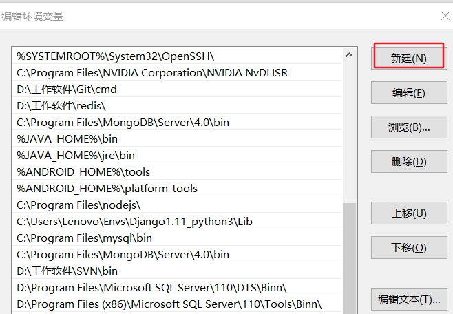Select the %SYSTEMROOT%\System32\OpenSSH\ entry
The image size is (453, 314).
177,56
